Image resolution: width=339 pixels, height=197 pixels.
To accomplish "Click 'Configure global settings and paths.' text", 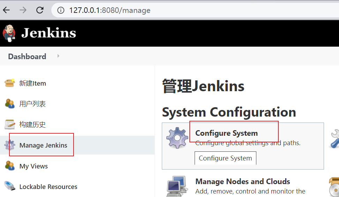I will point(248,143).
